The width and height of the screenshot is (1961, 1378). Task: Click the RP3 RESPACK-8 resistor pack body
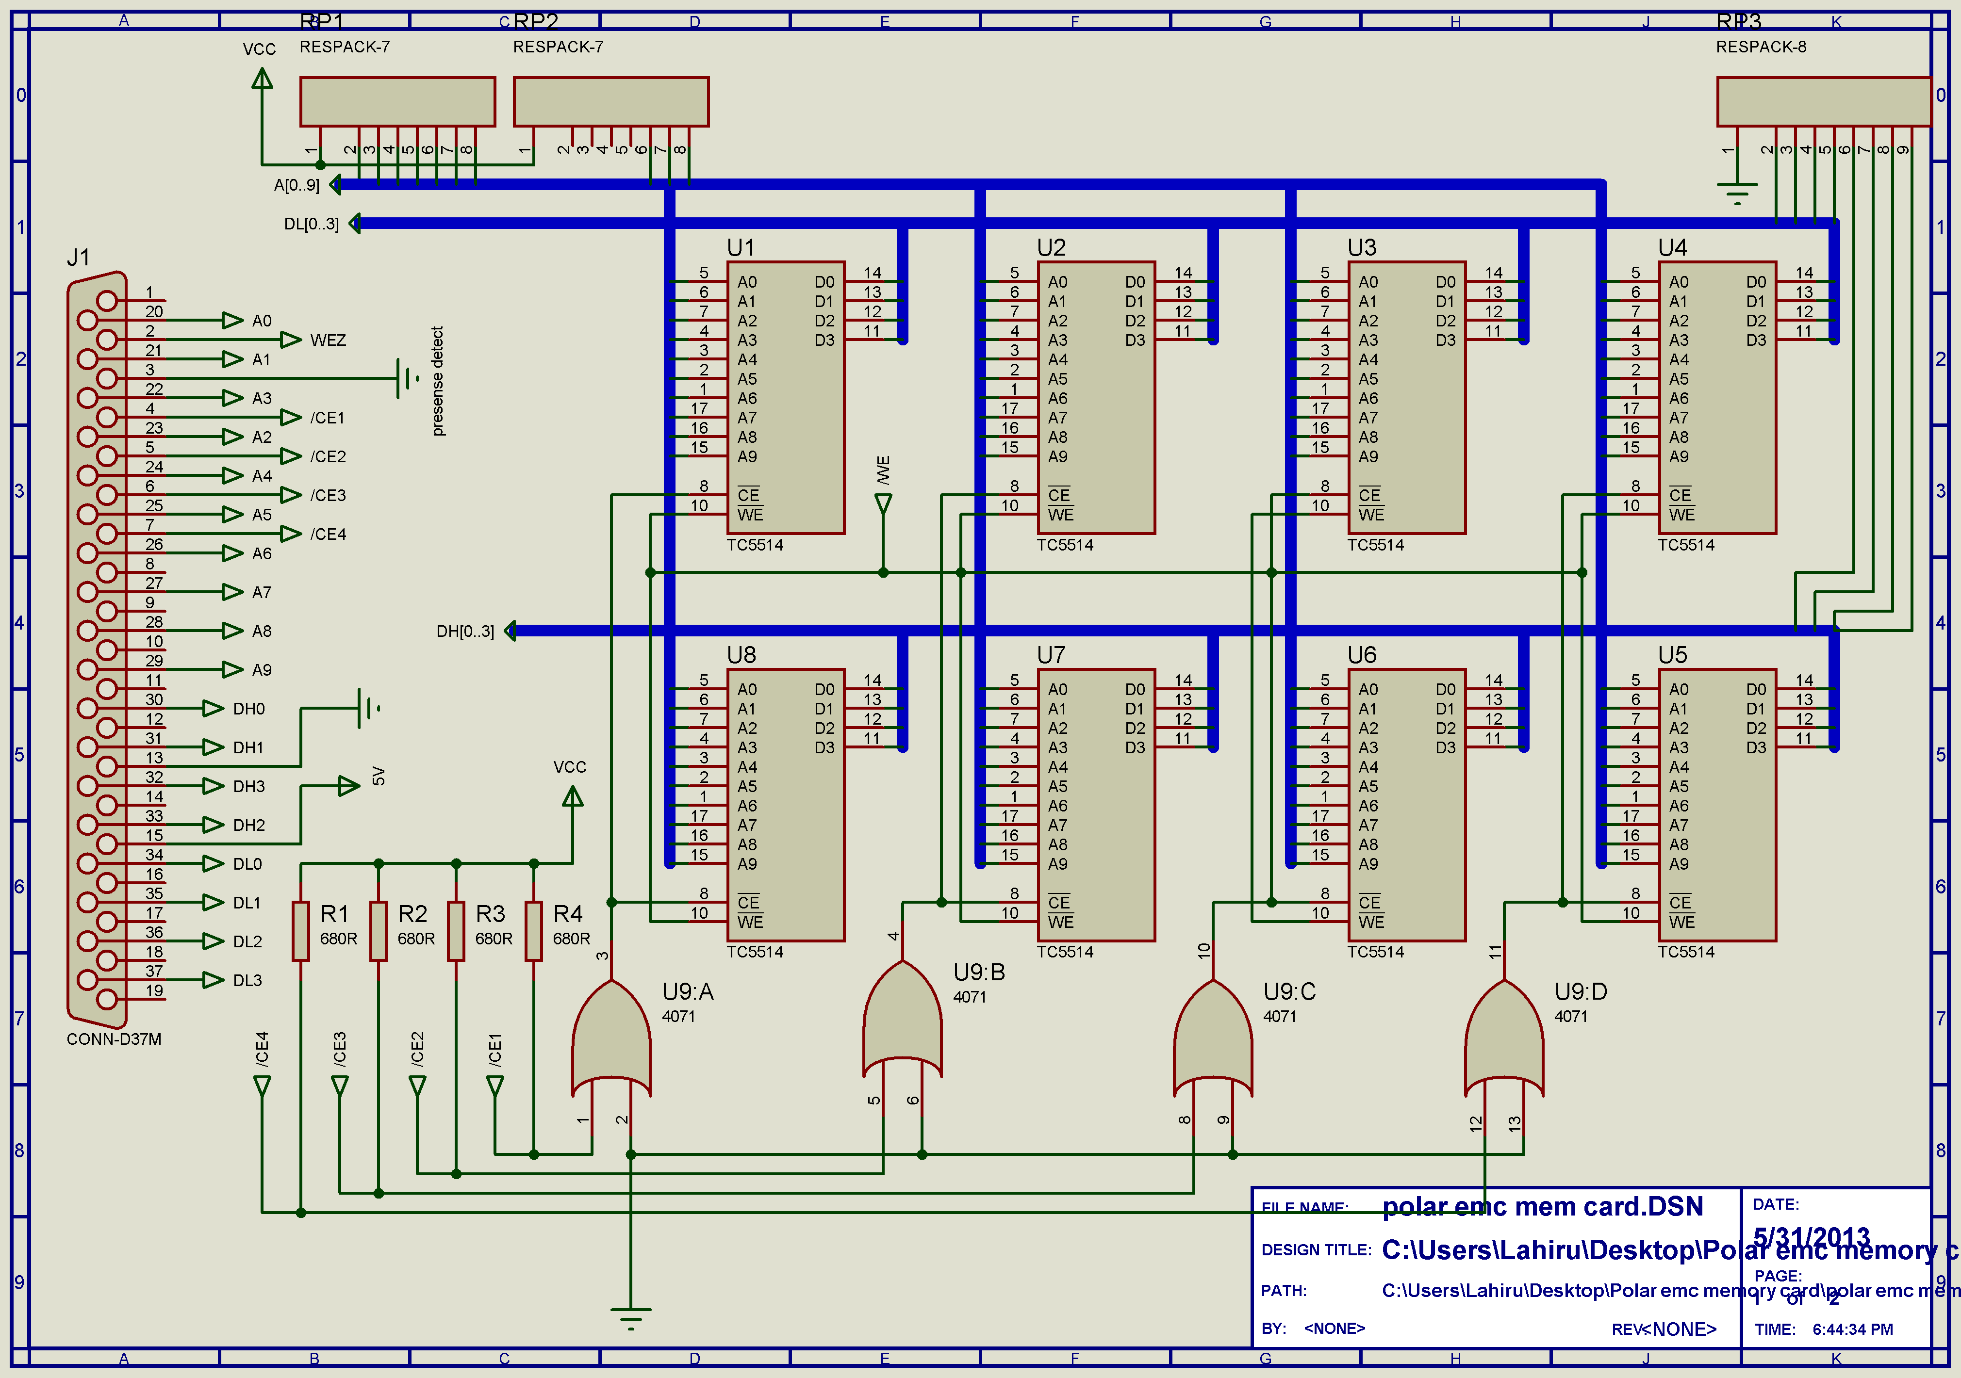pos(1824,101)
